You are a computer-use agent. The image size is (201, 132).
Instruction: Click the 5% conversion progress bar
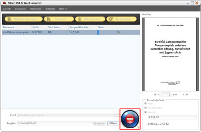pos(118,32)
